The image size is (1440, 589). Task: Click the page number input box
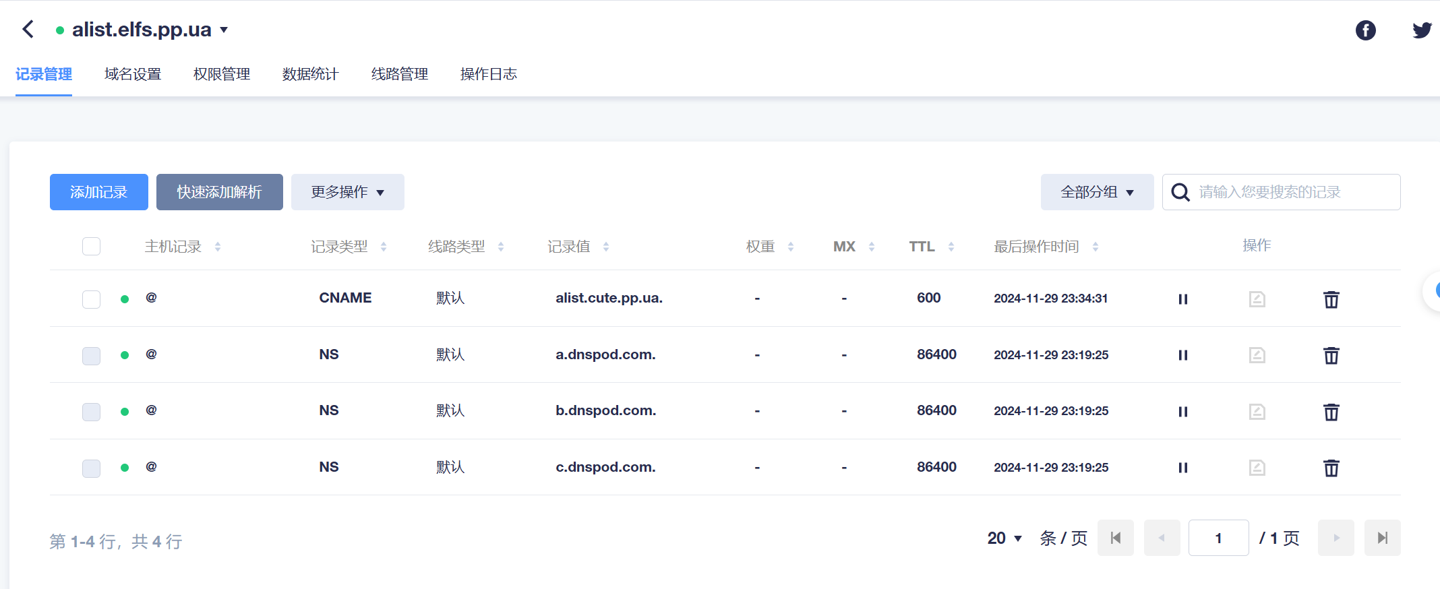click(x=1219, y=538)
